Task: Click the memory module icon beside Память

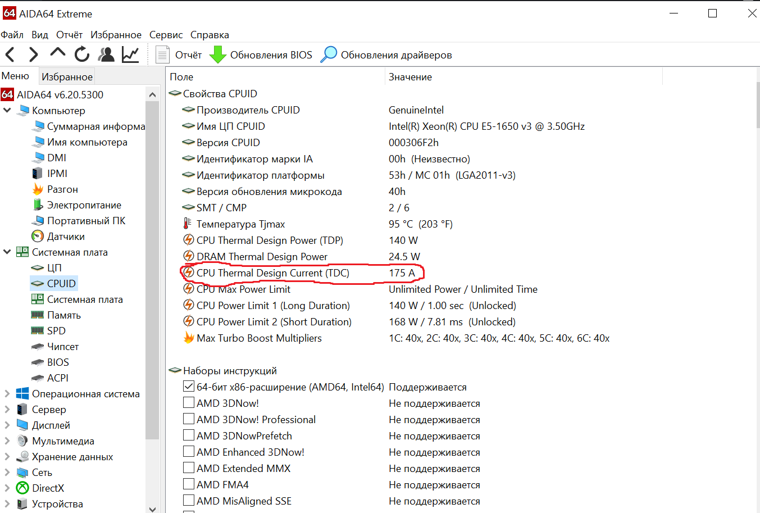Action: (x=38, y=315)
